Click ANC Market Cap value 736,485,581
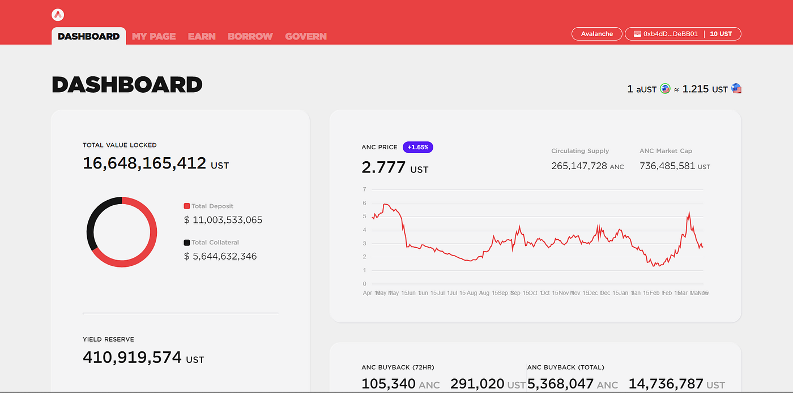The width and height of the screenshot is (793, 393). tap(667, 166)
